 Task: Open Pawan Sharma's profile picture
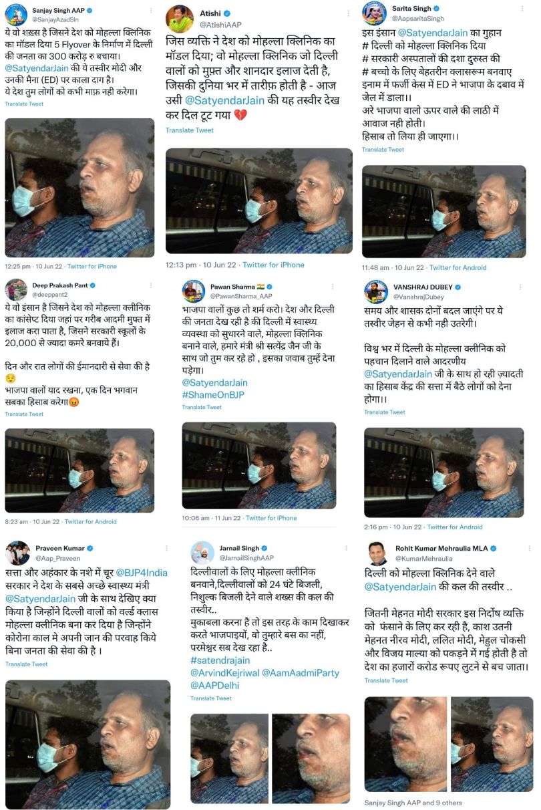pos(194,291)
